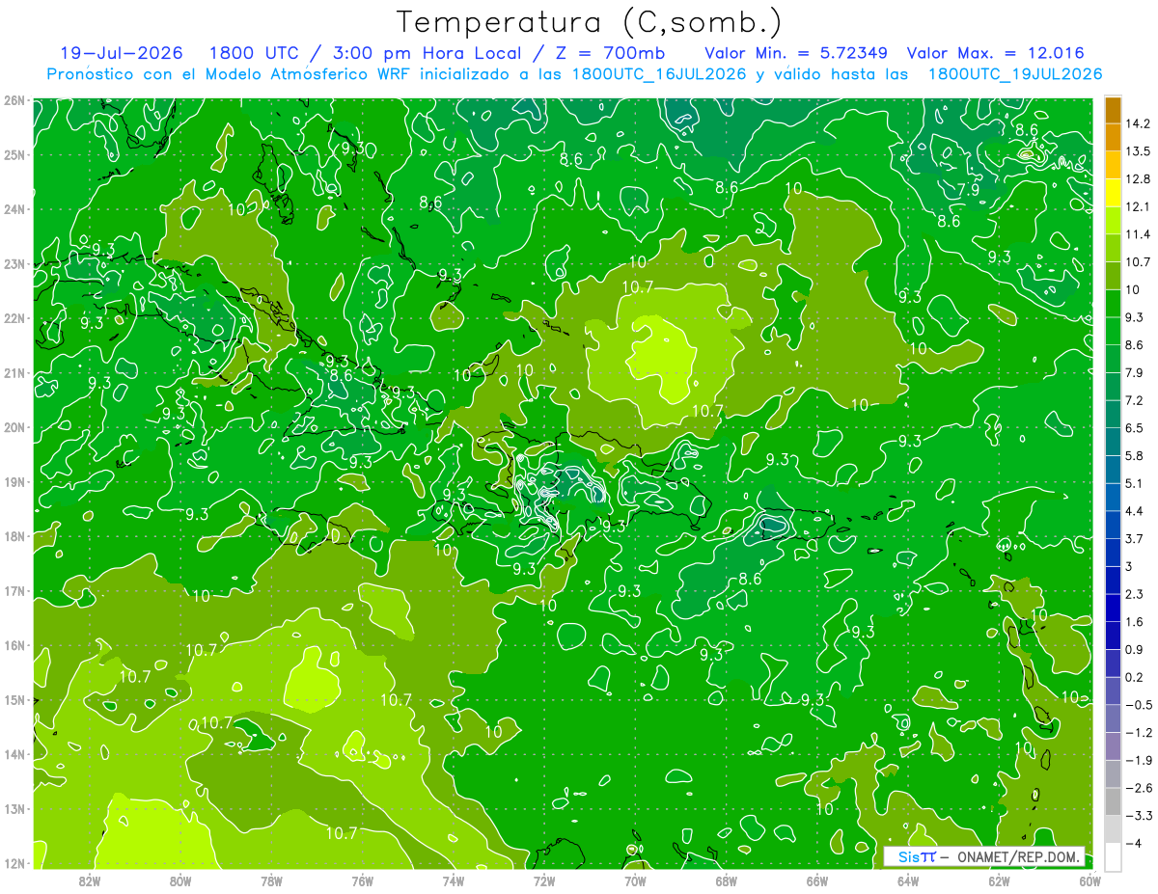Select the 'Valor Max. = 12.016' text

pos(996,53)
